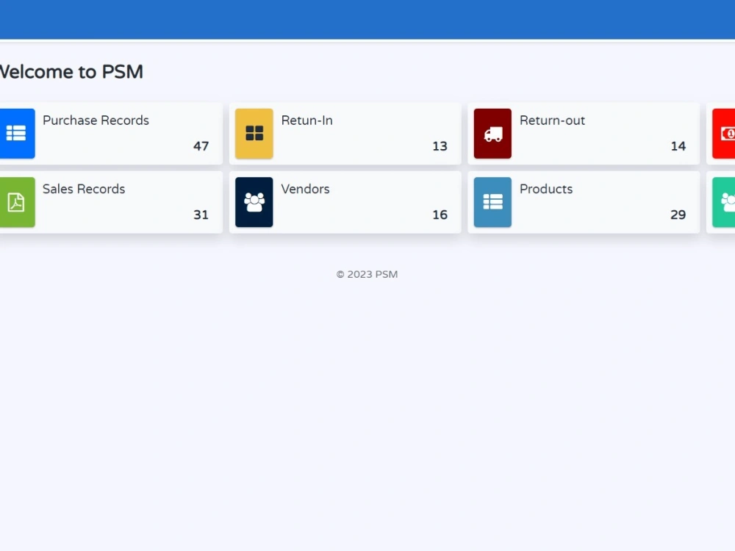Viewport: 735px width, 551px height.
Task: Click the yellow Retun-In grid icon
Action: (x=254, y=134)
